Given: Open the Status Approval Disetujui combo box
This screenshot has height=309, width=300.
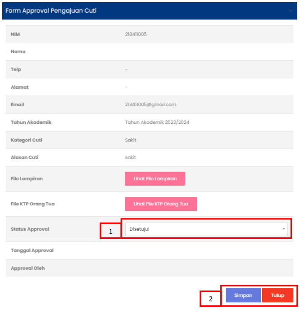Looking at the screenshot, I should point(206,229).
